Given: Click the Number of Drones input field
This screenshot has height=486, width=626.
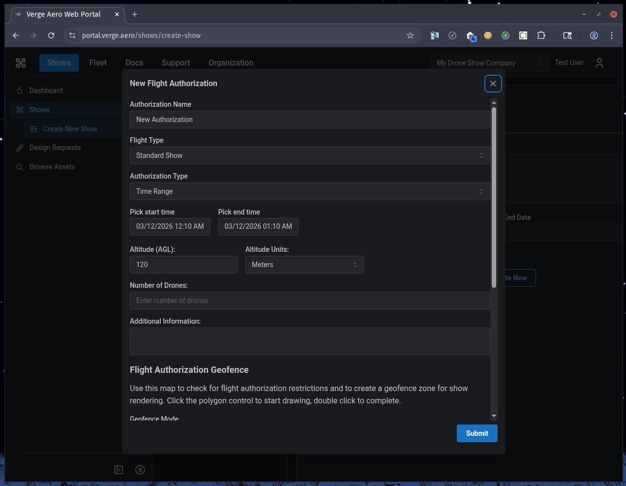Looking at the screenshot, I should pos(310,301).
